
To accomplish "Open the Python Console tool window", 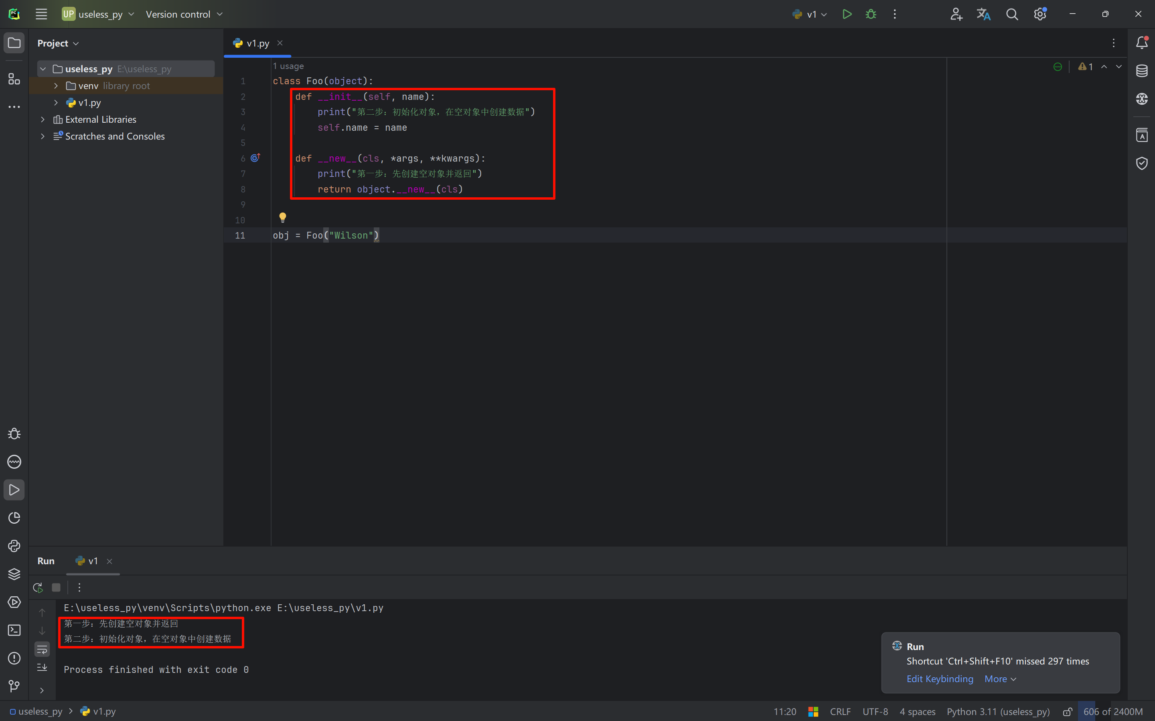I will point(14,546).
